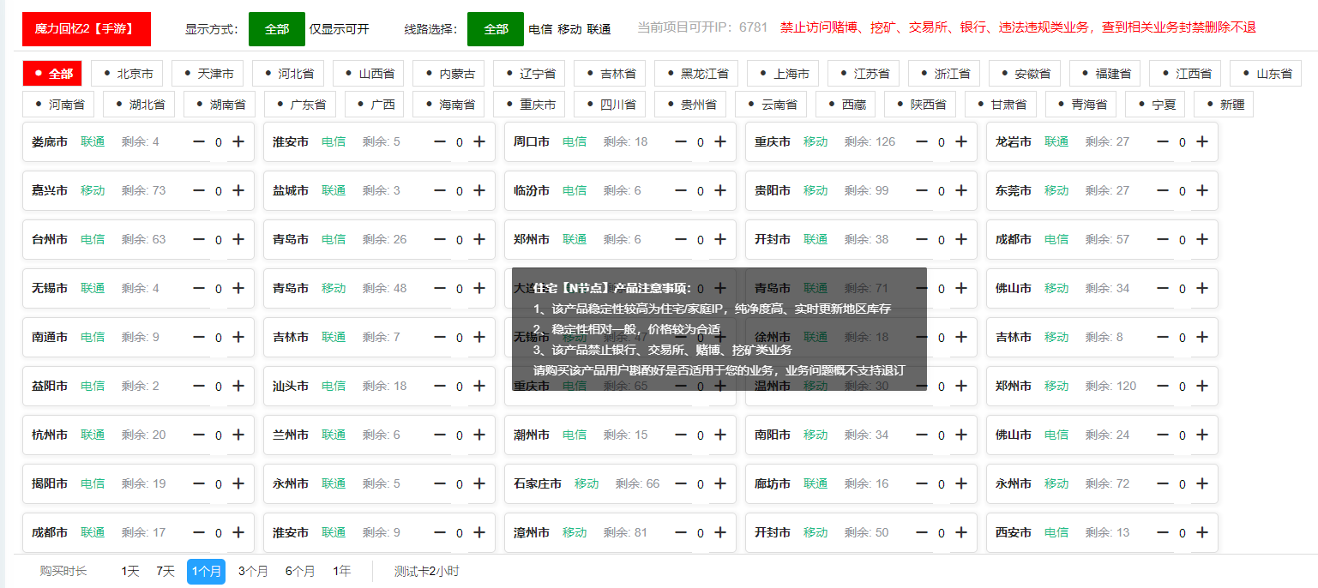Switch to the 北京市 province filter
This screenshot has width=1318, height=588.
(x=127, y=74)
